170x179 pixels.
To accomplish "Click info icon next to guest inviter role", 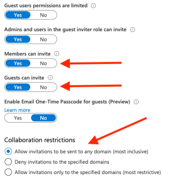I will pos(133,30).
